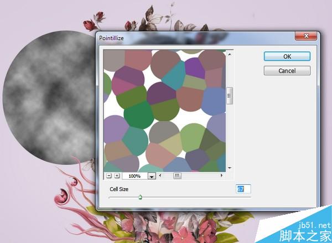
Task: Click the 100% zoom percentage field
Action: (135, 176)
